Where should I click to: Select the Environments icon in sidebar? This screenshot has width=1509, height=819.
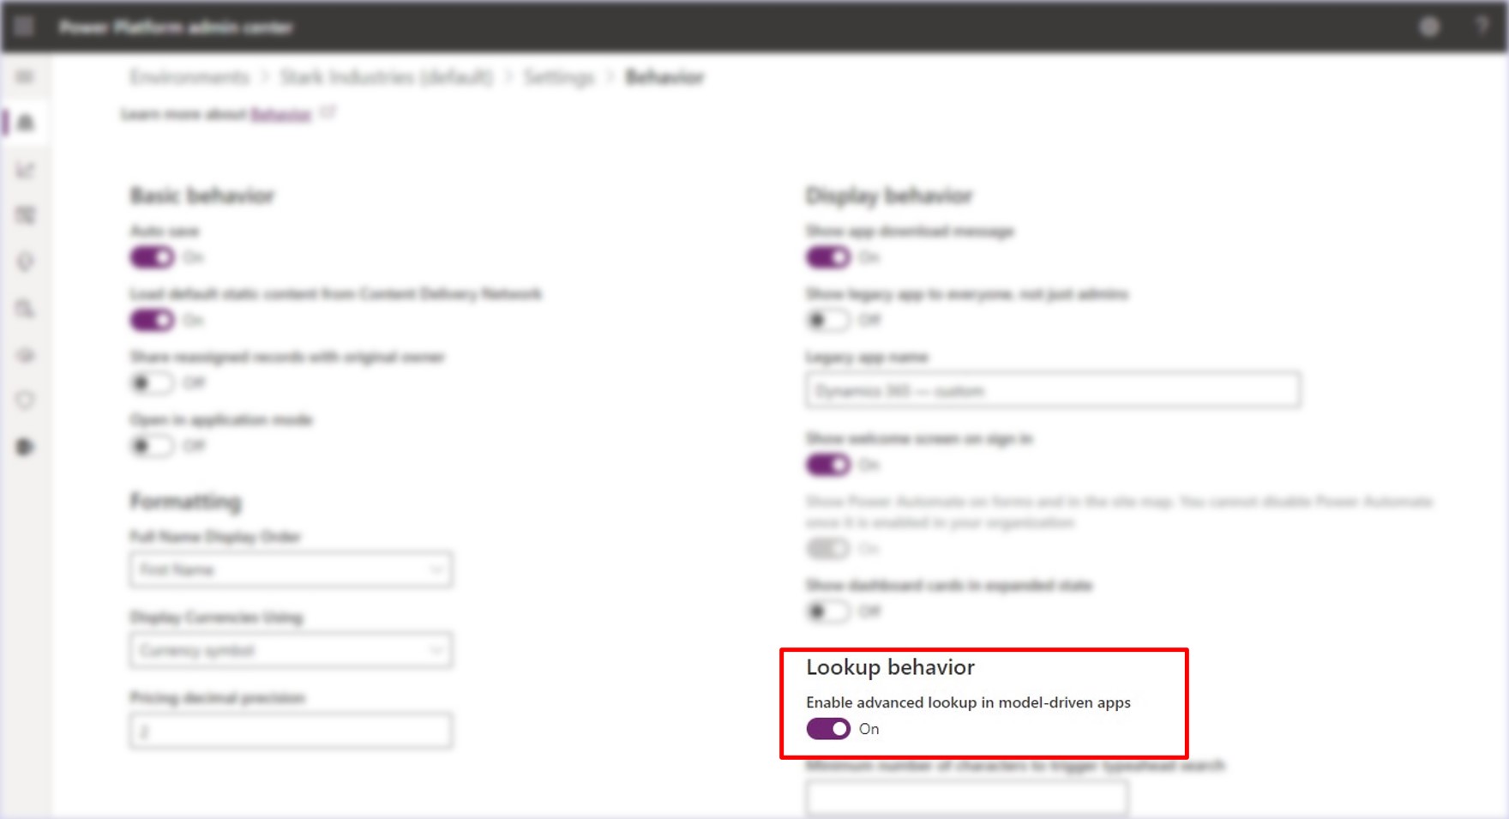coord(25,123)
